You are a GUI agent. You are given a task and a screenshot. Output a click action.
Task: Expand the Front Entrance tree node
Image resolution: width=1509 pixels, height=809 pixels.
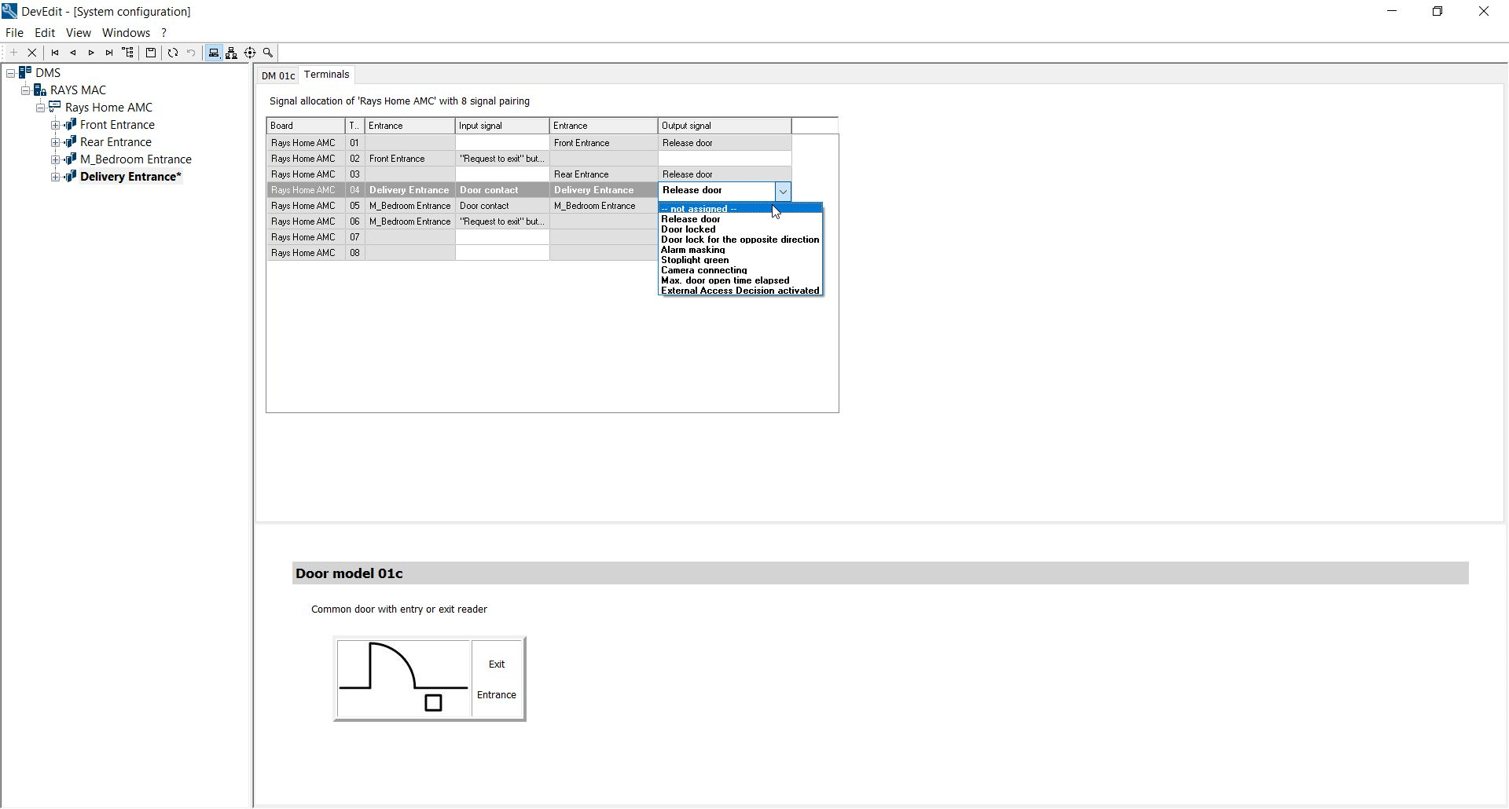pyautogui.click(x=56, y=125)
